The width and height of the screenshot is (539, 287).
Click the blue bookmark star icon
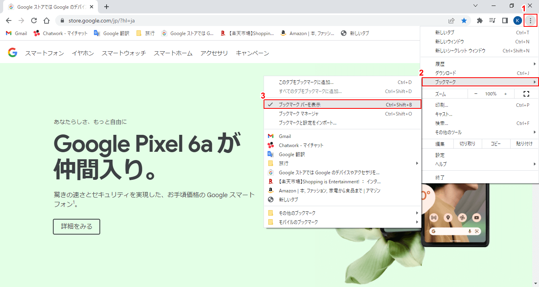point(464,20)
